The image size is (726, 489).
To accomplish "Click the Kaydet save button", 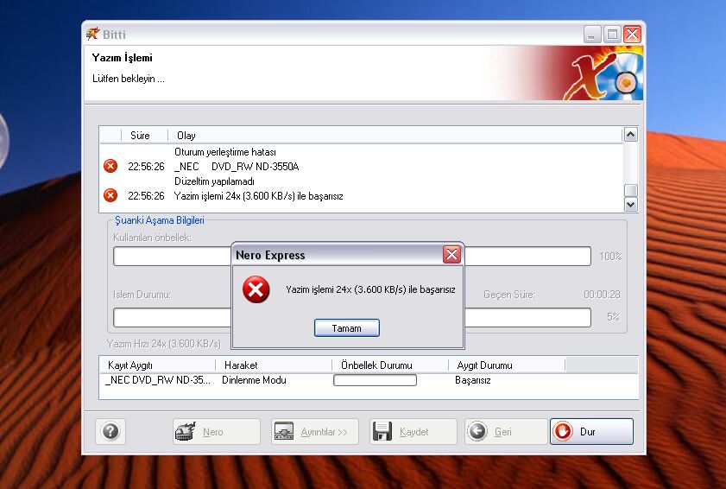I will pos(413,431).
